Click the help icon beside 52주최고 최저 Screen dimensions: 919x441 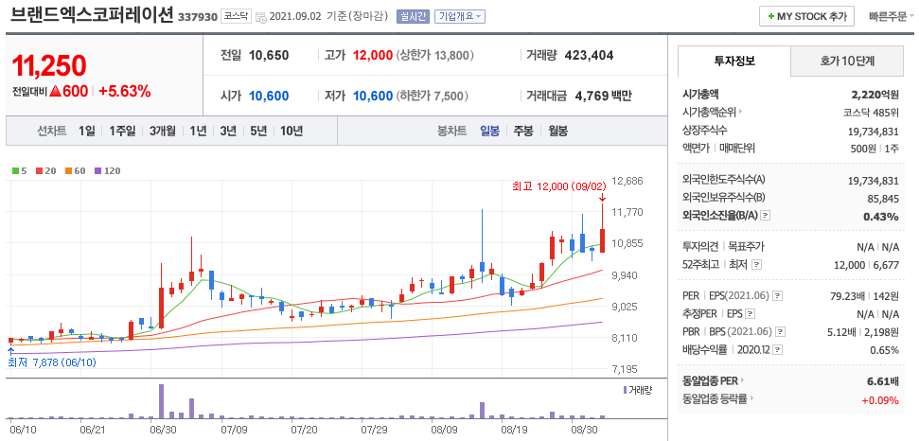tap(756, 265)
